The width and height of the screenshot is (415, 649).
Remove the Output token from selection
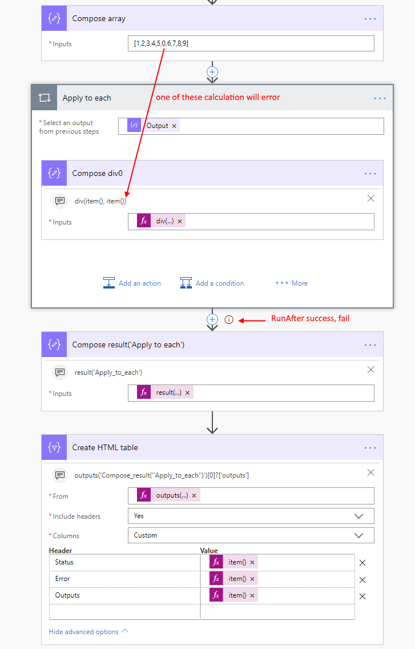(x=174, y=126)
